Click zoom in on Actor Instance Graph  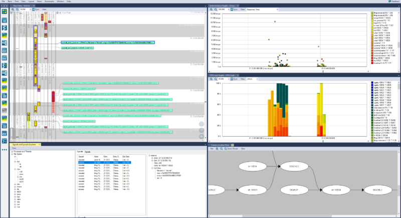point(212,9)
